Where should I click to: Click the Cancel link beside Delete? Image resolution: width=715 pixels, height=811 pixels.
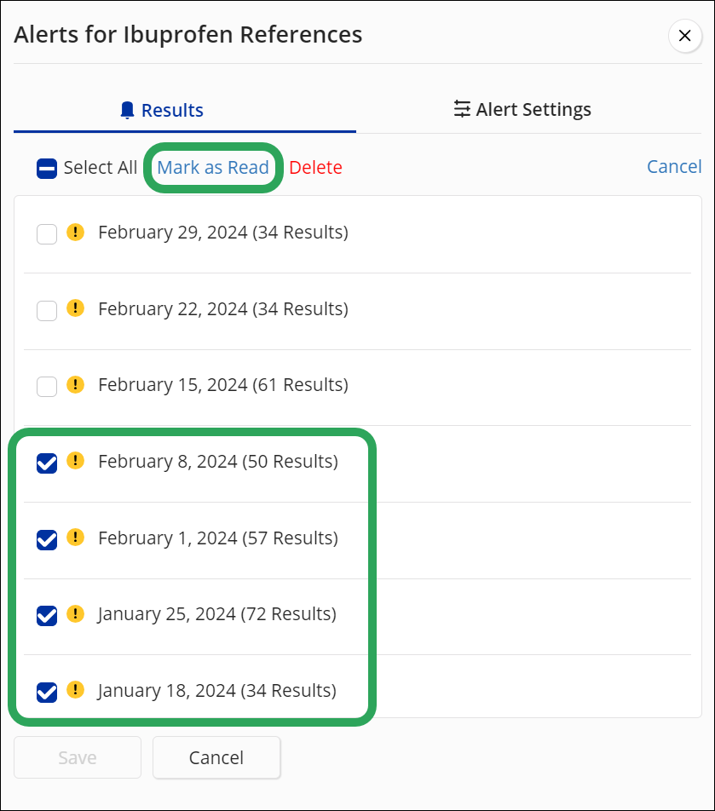click(674, 167)
